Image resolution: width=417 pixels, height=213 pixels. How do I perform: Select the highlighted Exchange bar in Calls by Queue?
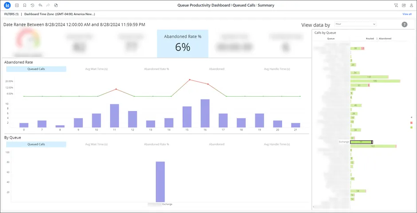point(362,142)
